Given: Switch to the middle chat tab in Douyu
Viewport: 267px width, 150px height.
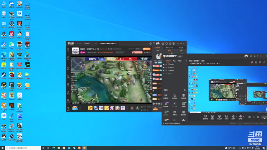Looking at the screenshot, I should tap(169, 48).
